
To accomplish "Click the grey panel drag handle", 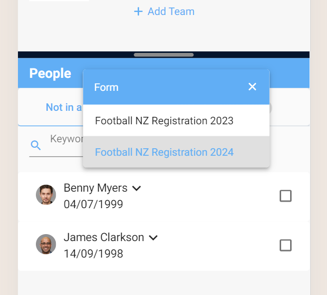I will coord(163,55).
